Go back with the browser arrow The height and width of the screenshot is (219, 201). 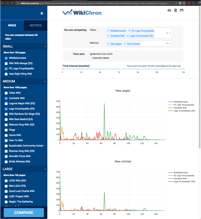pos(3,3)
